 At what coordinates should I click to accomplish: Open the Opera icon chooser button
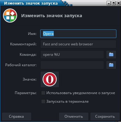[50, 79]
